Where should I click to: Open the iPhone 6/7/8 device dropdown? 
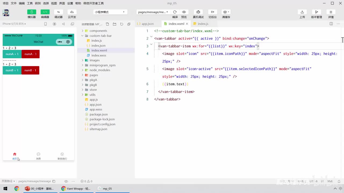pyautogui.click(x=14, y=24)
